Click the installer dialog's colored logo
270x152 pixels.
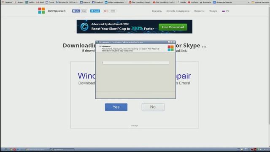(170, 48)
